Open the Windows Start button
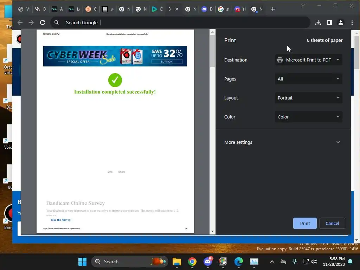 (82, 262)
